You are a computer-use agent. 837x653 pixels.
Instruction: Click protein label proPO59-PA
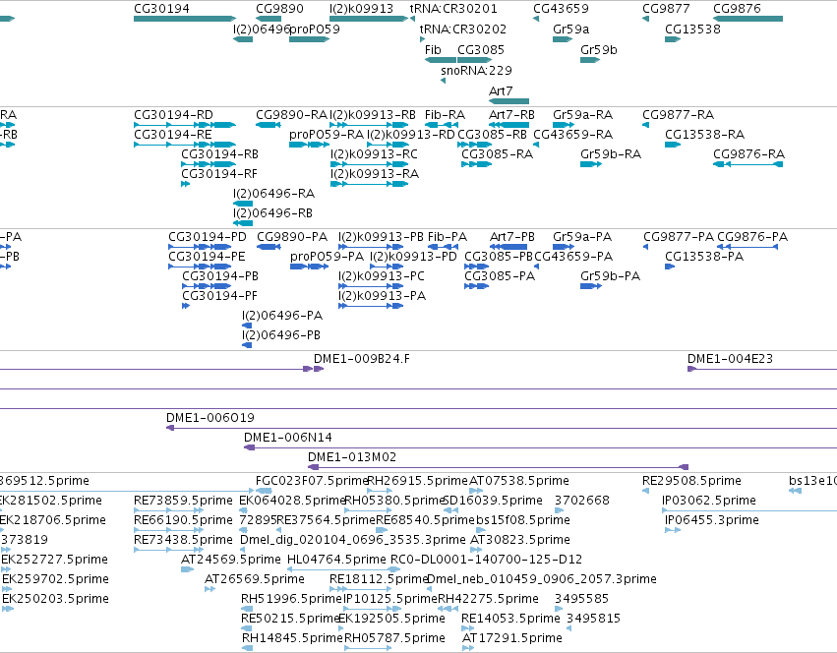pyautogui.click(x=327, y=257)
